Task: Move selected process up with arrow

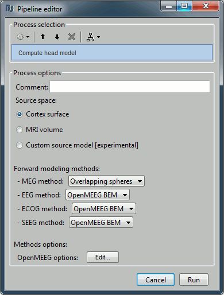Action: tap(43, 37)
